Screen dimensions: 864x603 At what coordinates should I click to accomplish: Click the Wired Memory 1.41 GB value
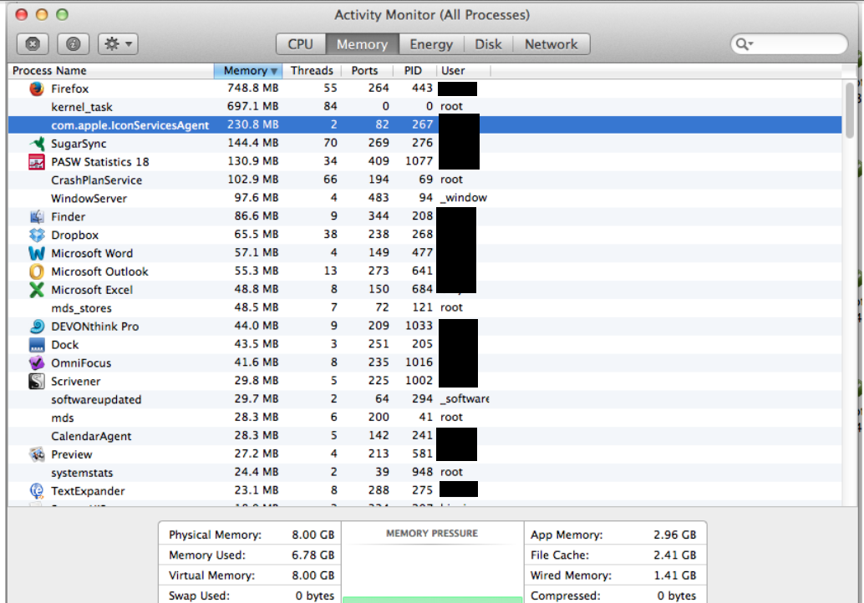(x=675, y=575)
